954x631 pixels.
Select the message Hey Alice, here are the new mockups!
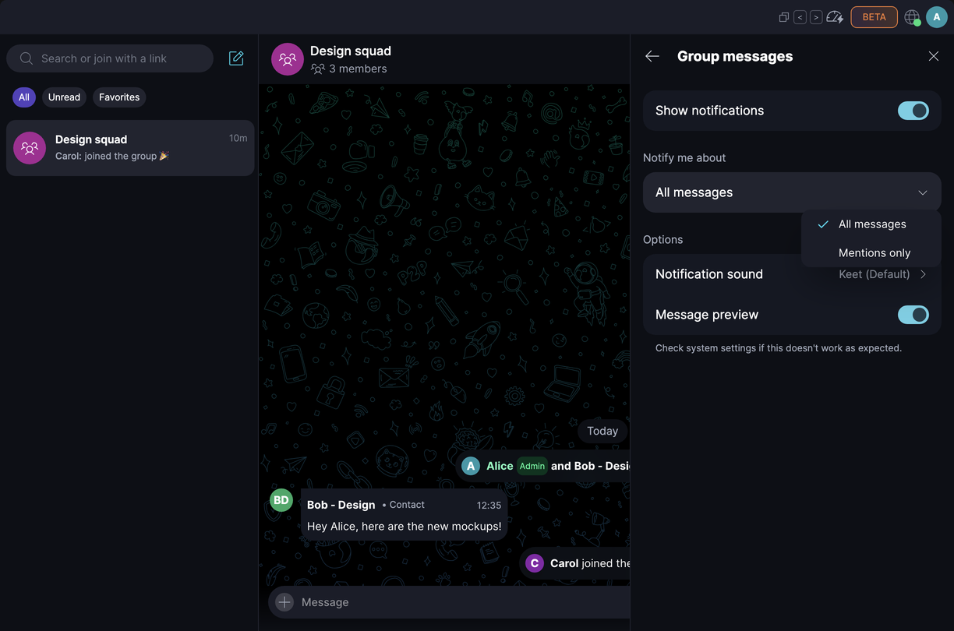[405, 527]
